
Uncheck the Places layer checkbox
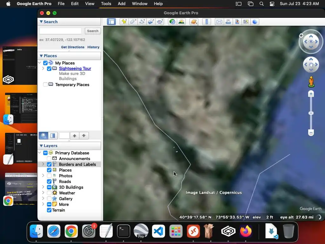click(49, 170)
